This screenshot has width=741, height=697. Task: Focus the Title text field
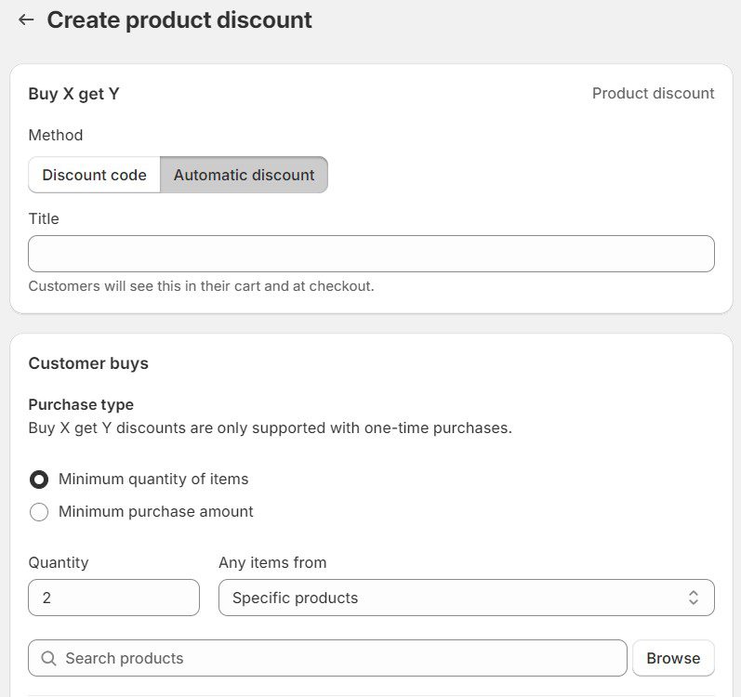tap(371, 254)
